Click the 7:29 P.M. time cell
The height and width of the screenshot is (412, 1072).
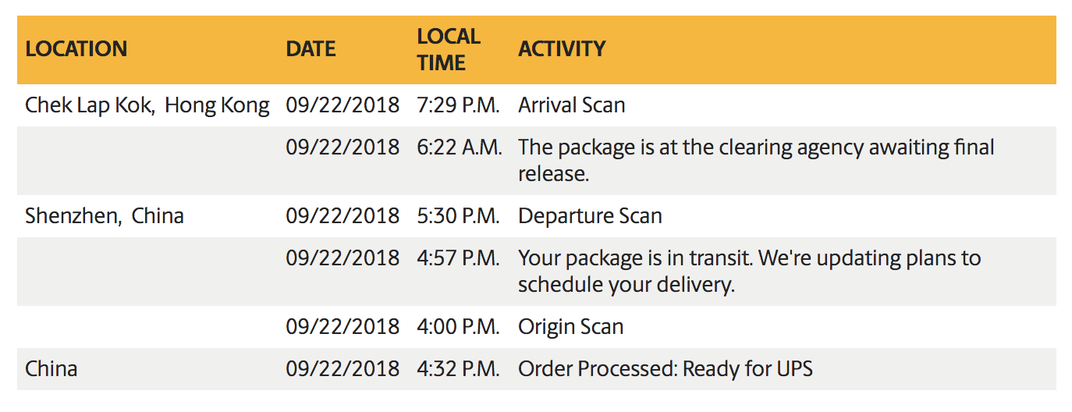click(458, 105)
